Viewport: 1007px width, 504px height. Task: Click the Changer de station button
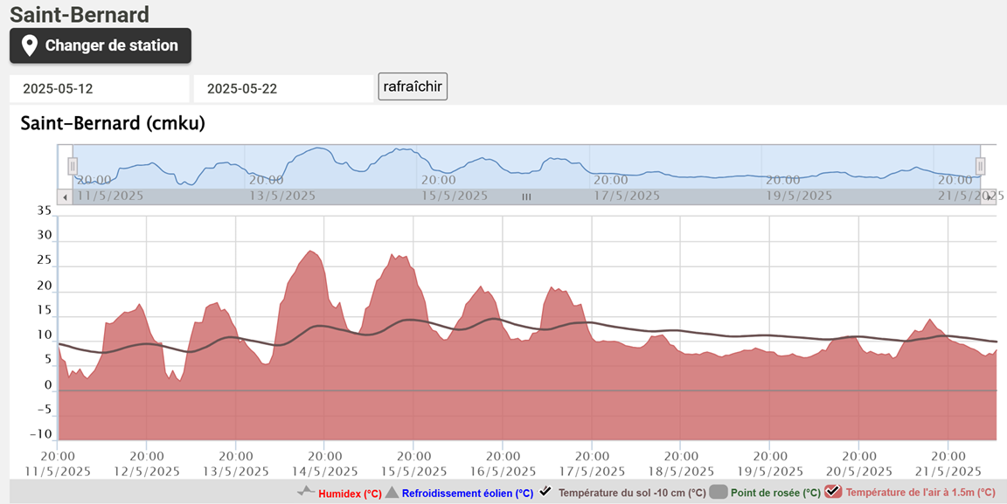click(101, 45)
